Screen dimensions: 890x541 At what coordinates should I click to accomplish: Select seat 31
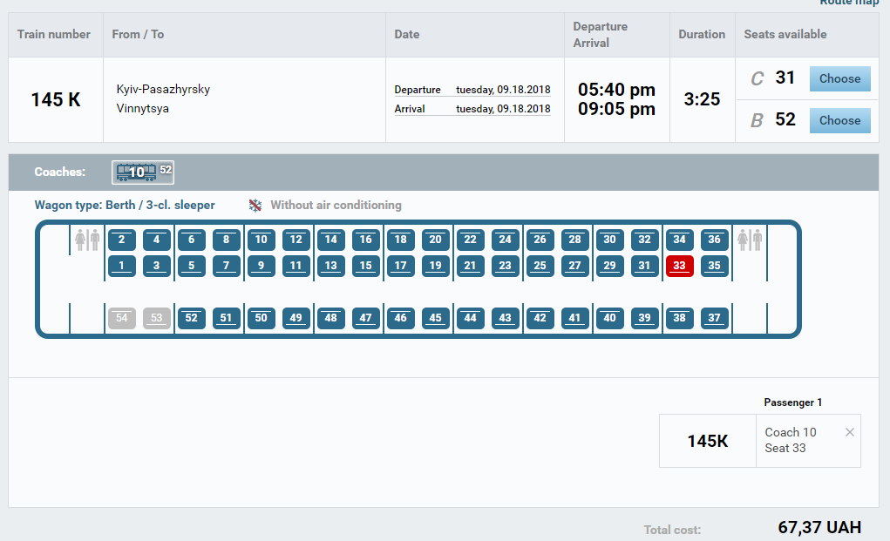click(645, 266)
